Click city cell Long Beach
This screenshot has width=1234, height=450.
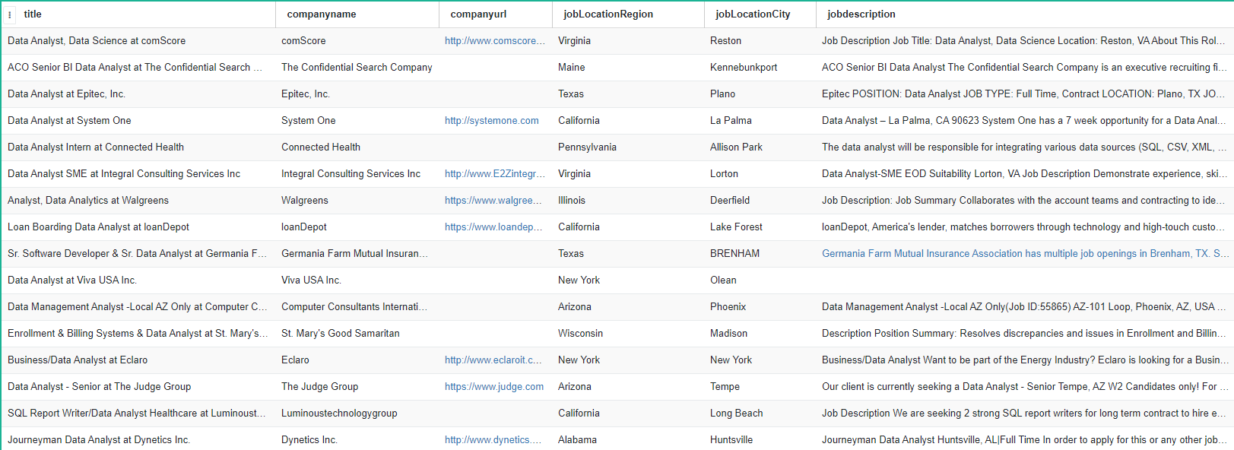pyautogui.click(x=736, y=414)
